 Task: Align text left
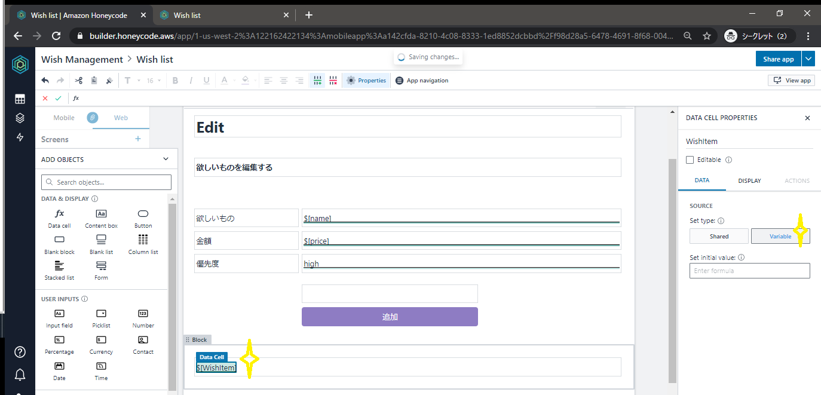pos(268,80)
